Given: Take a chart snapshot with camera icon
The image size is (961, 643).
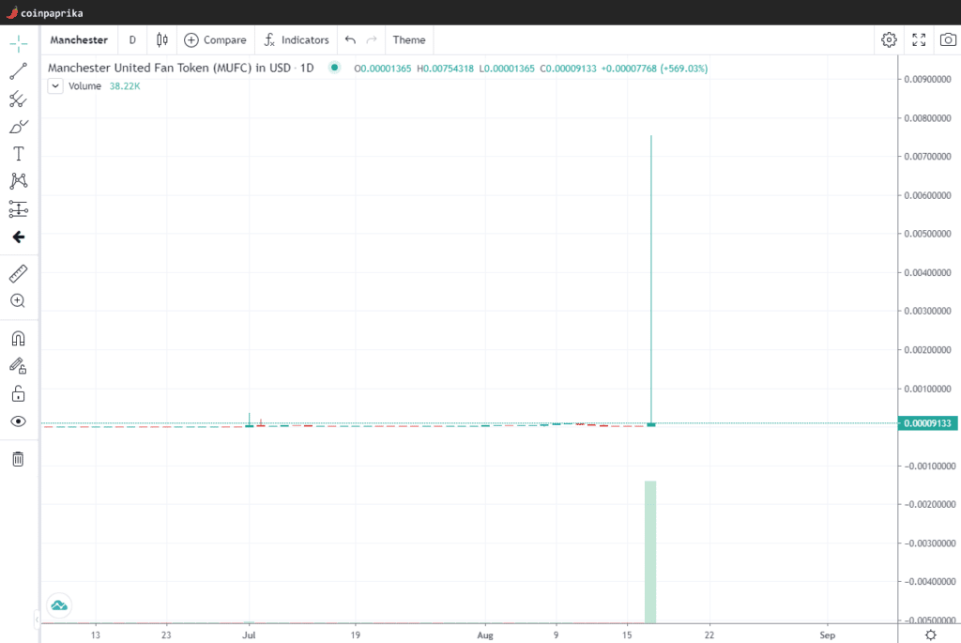Looking at the screenshot, I should [948, 39].
